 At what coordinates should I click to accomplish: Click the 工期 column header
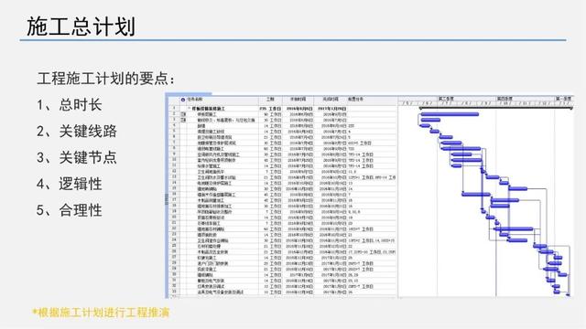click(x=270, y=100)
